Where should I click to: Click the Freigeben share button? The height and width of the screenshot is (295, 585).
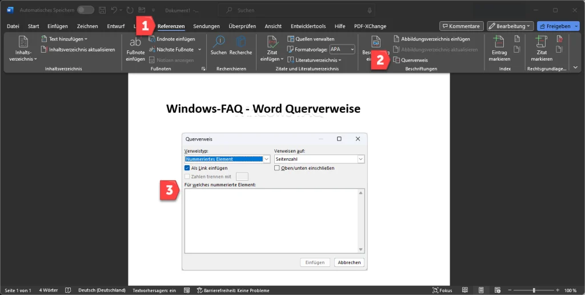click(x=555, y=26)
